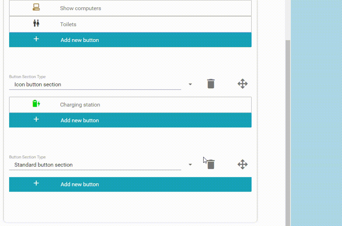Click move handle of Icon button section
This screenshot has height=226, width=342.
tap(242, 84)
